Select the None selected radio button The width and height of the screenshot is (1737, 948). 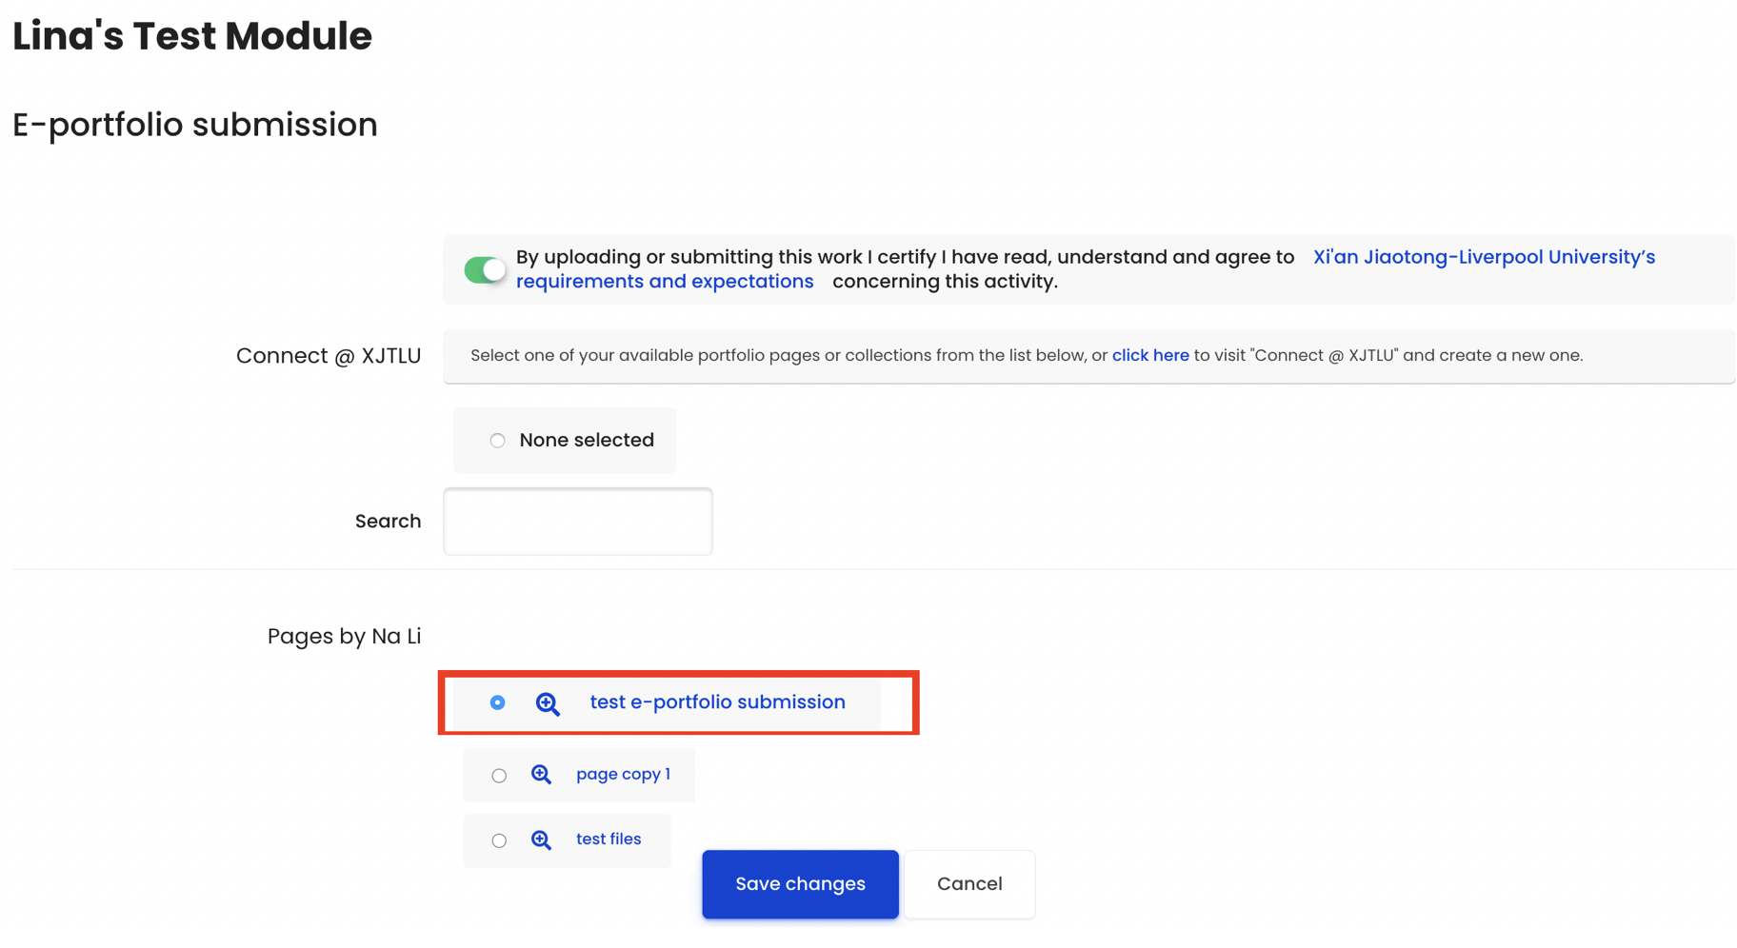click(x=497, y=441)
